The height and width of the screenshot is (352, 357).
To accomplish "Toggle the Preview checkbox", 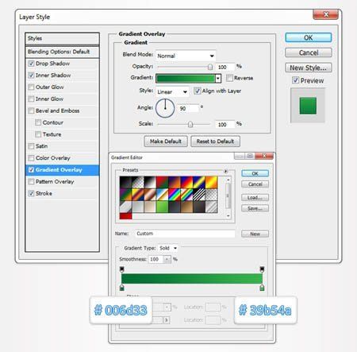I will (295, 80).
